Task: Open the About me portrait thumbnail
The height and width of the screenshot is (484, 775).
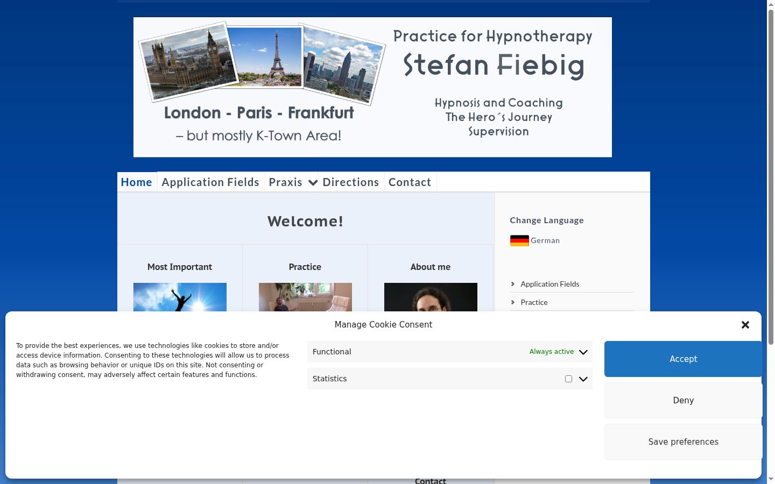Action: point(431,297)
